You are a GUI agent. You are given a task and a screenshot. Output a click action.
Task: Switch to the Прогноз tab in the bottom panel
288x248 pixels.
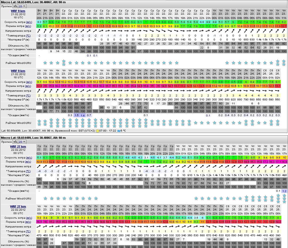pyautogui.click(x=6, y=142)
